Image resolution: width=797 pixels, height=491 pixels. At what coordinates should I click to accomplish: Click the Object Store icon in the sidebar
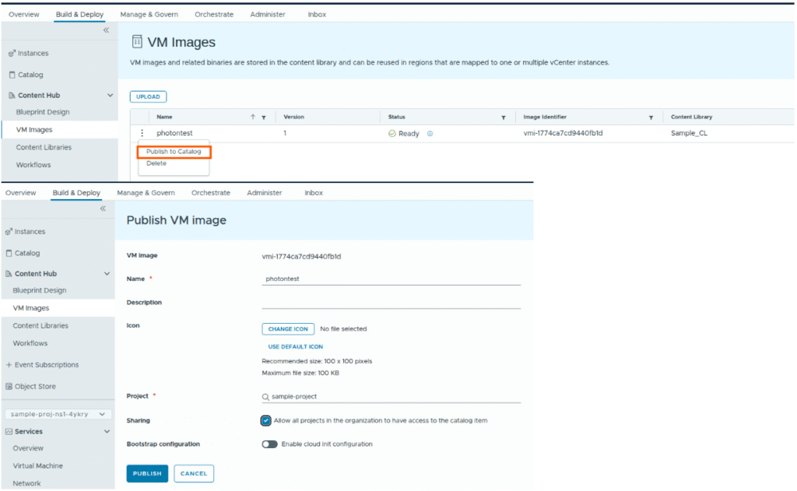[x=9, y=387]
